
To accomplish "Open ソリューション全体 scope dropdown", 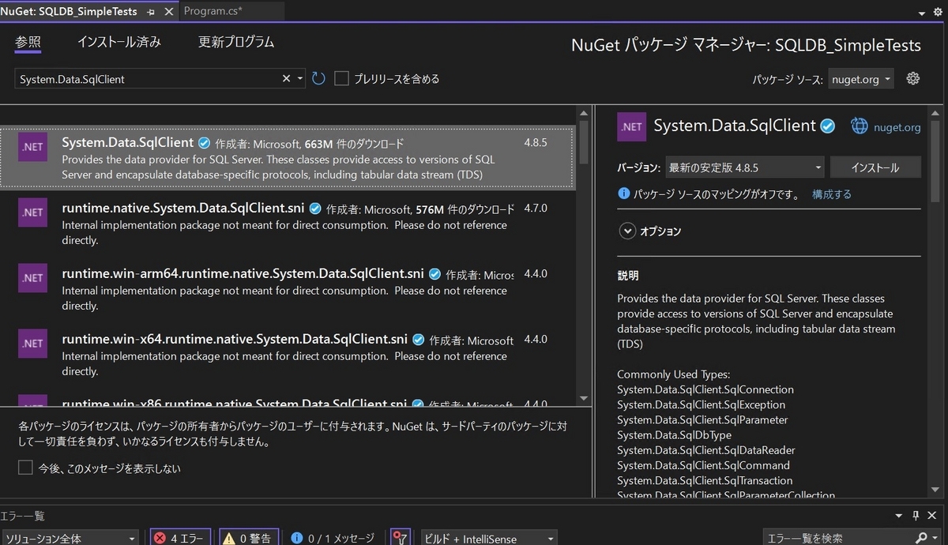I will coord(70,538).
